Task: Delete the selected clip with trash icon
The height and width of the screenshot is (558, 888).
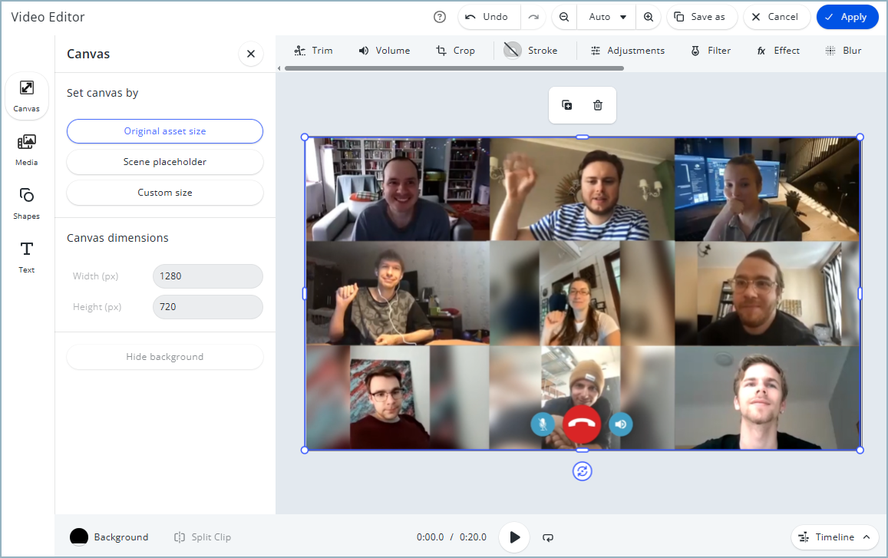Action: [598, 105]
